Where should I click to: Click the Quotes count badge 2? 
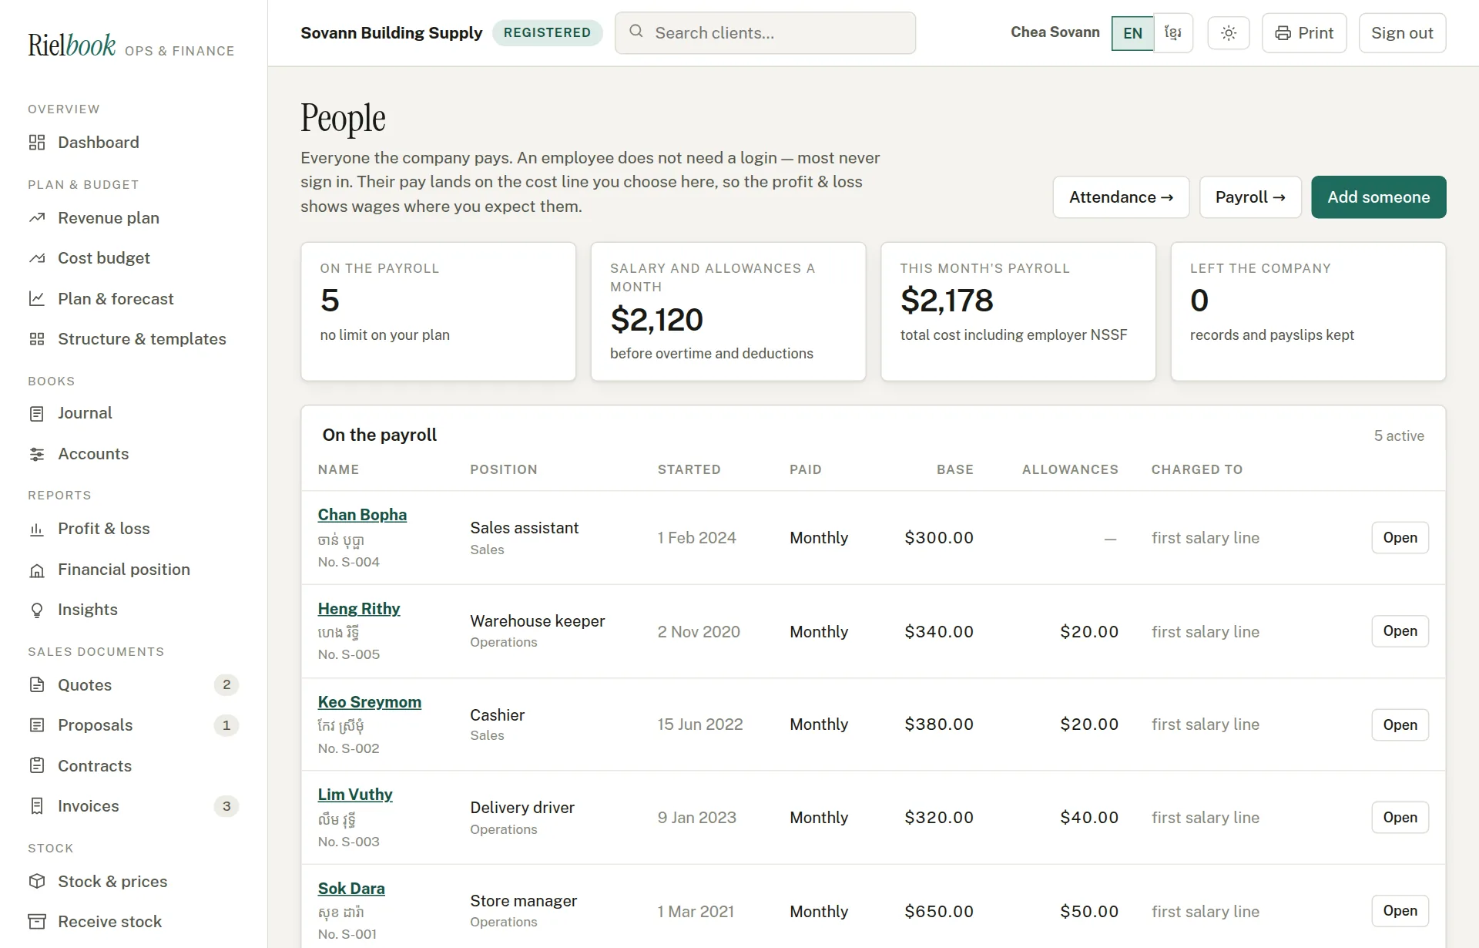coord(226,684)
